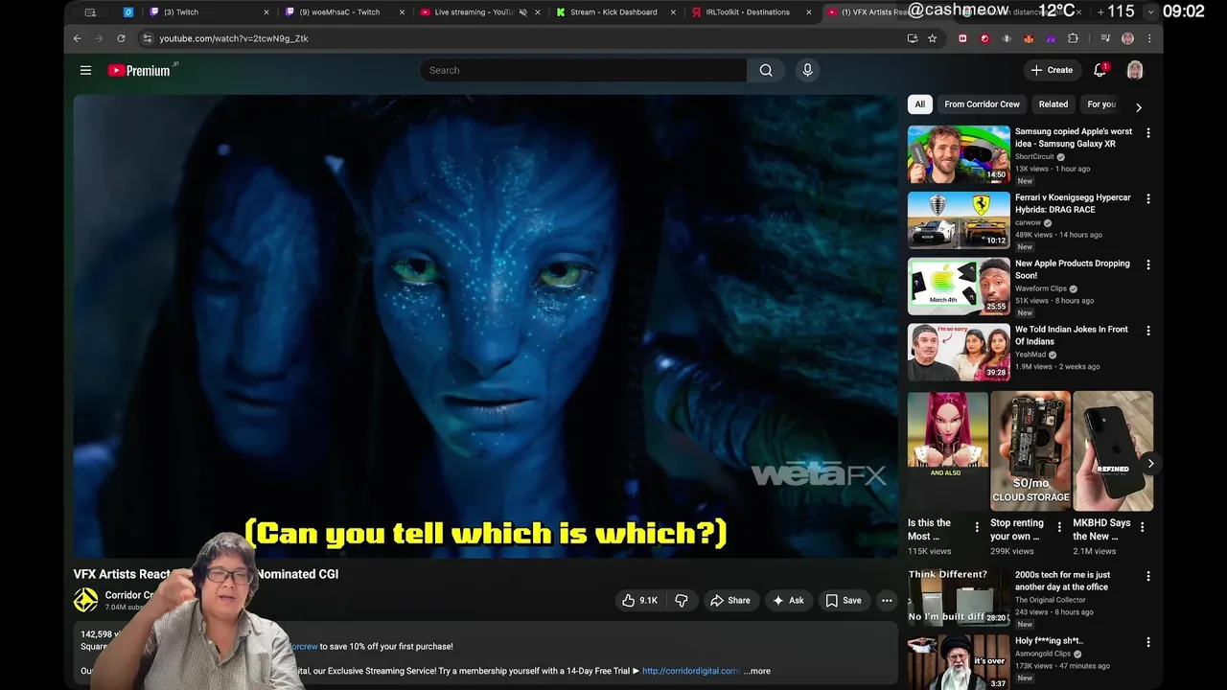Image resolution: width=1227 pixels, height=690 pixels.
Task: Open the Waveform Clips channel name
Action: pos(1041,288)
